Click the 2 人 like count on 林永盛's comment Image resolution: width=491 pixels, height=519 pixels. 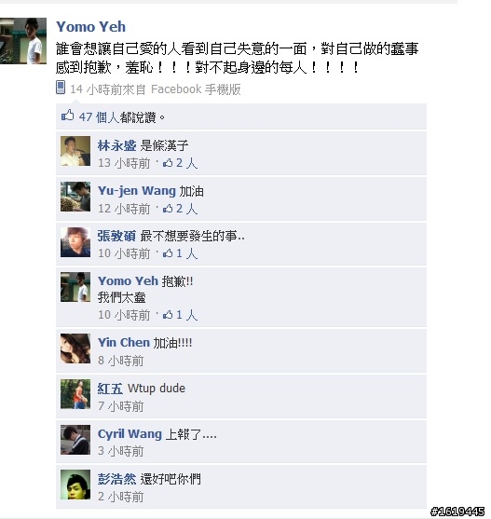(187, 163)
